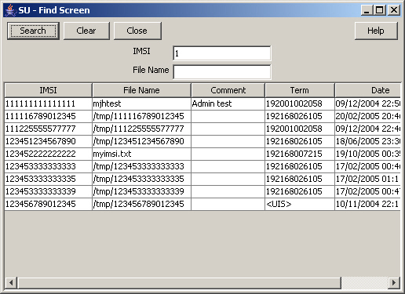405x294 pixels.
Task: Select IMSI cell 123456789012345
Action: click(x=49, y=204)
